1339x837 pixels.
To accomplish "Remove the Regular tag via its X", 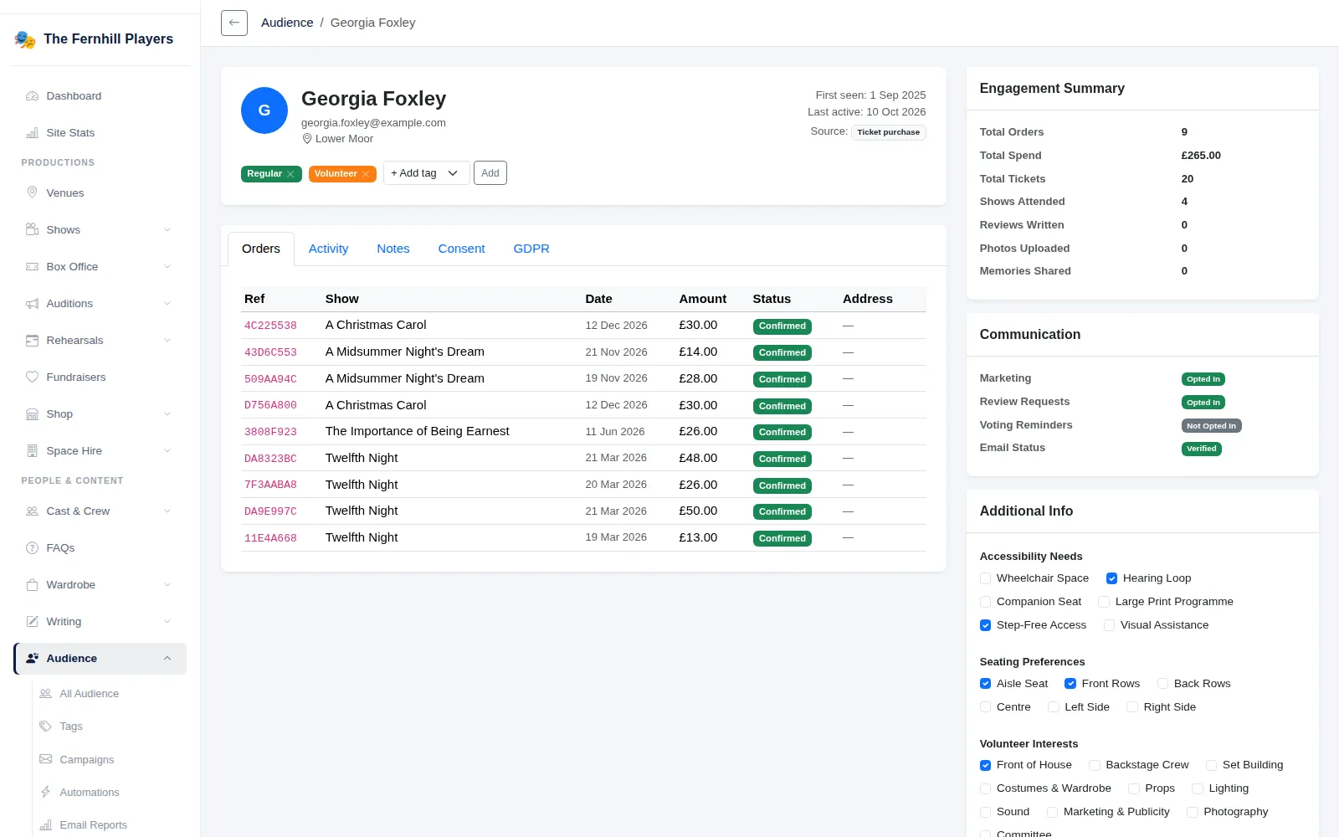I will click(x=290, y=174).
